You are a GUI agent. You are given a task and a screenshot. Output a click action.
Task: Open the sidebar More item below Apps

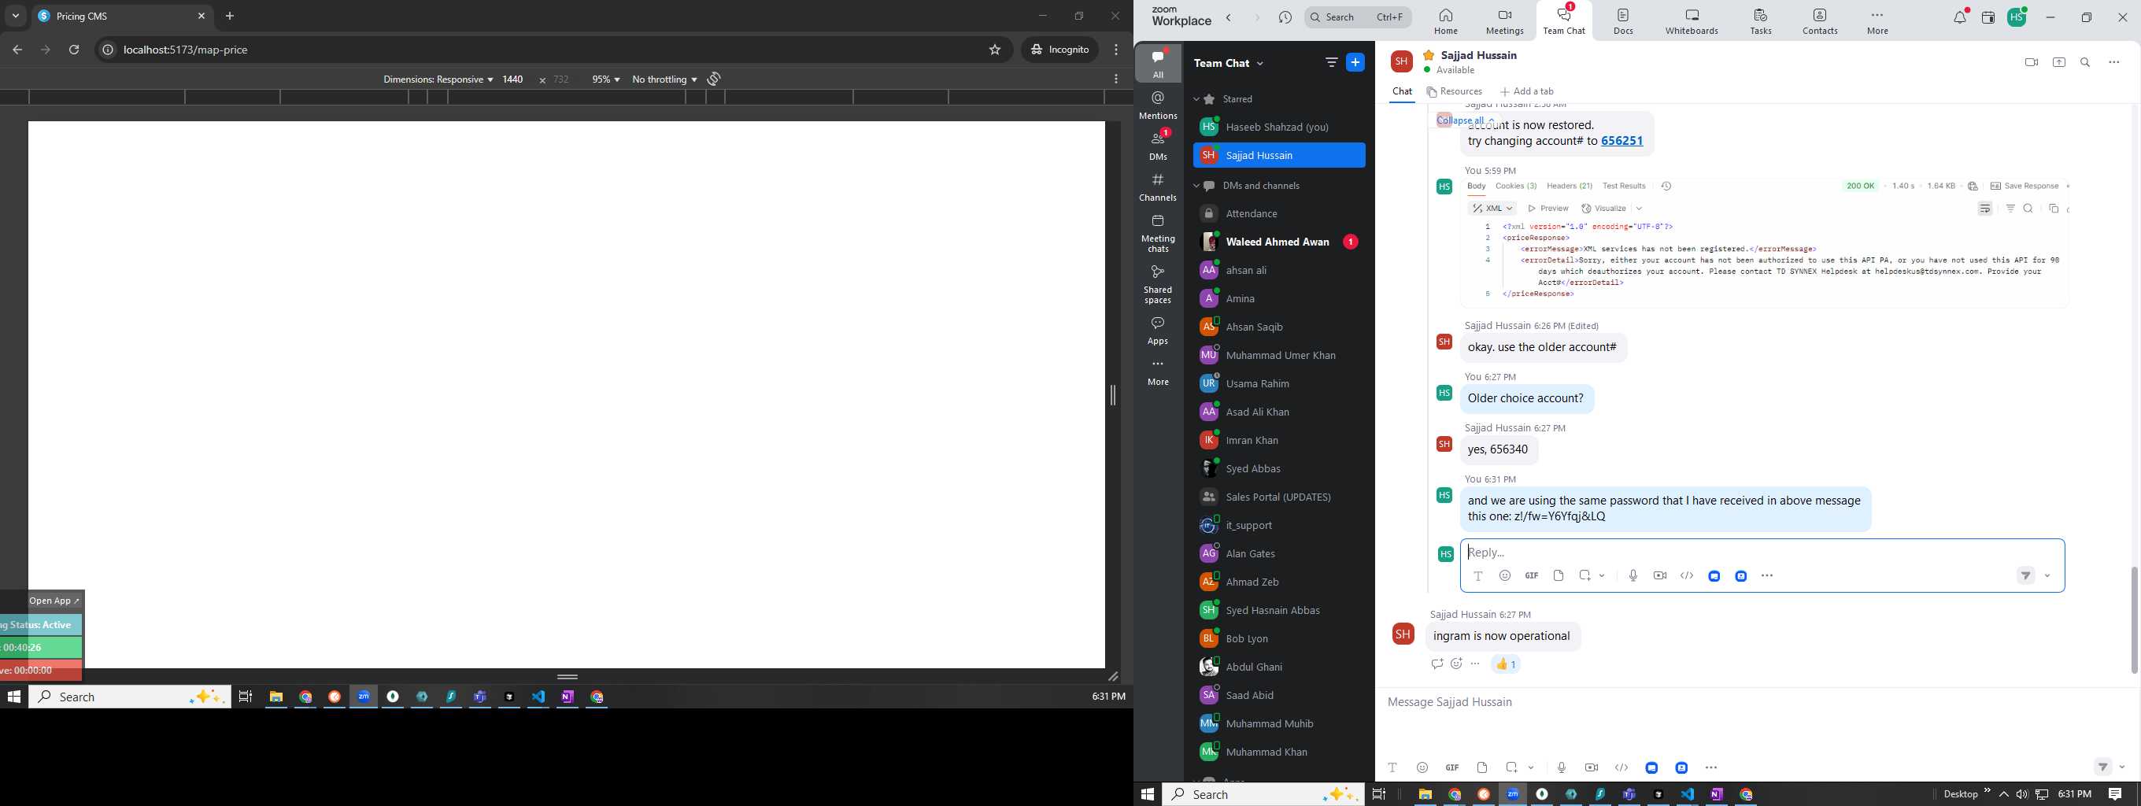[x=1158, y=372]
